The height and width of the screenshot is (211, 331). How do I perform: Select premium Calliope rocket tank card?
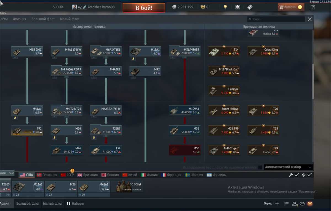pos(224,91)
